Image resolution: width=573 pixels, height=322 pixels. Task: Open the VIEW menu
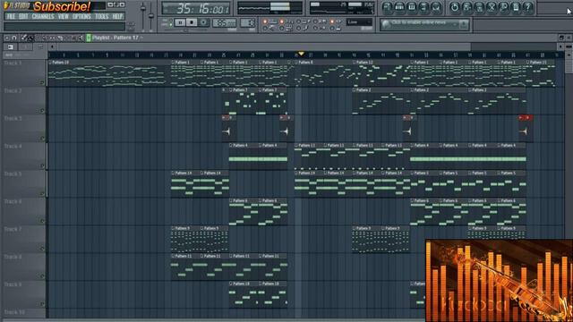(x=64, y=16)
